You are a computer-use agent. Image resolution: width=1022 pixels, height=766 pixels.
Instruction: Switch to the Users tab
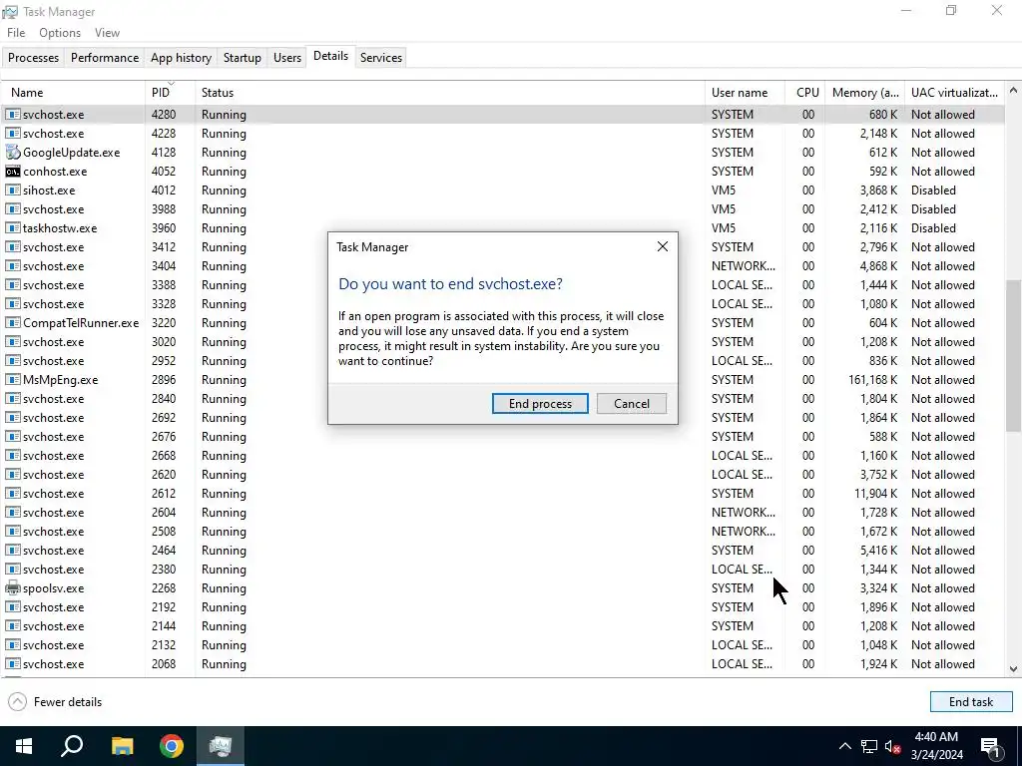tap(286, 57)
